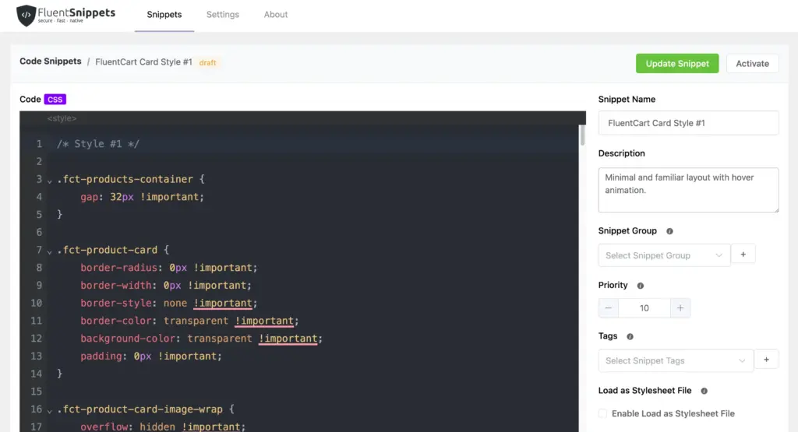Collapse the .fct-product-card rule fold arrow
798x432 pixels.
click(x=49, y=251)
